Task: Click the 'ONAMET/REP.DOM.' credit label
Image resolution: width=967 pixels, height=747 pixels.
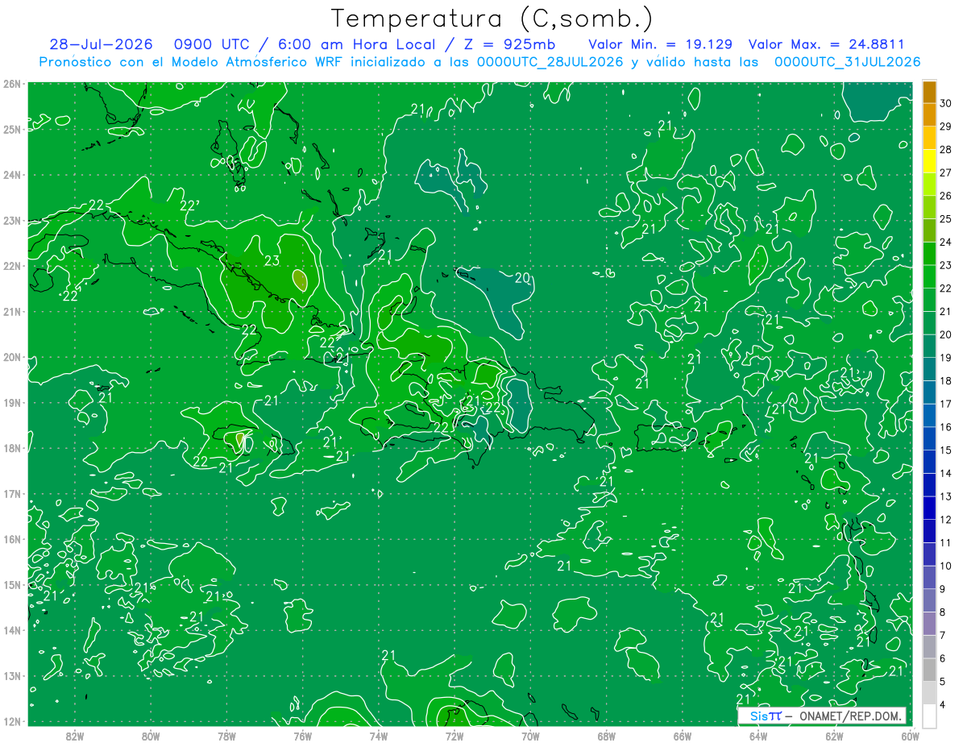Action: point(849,716)
